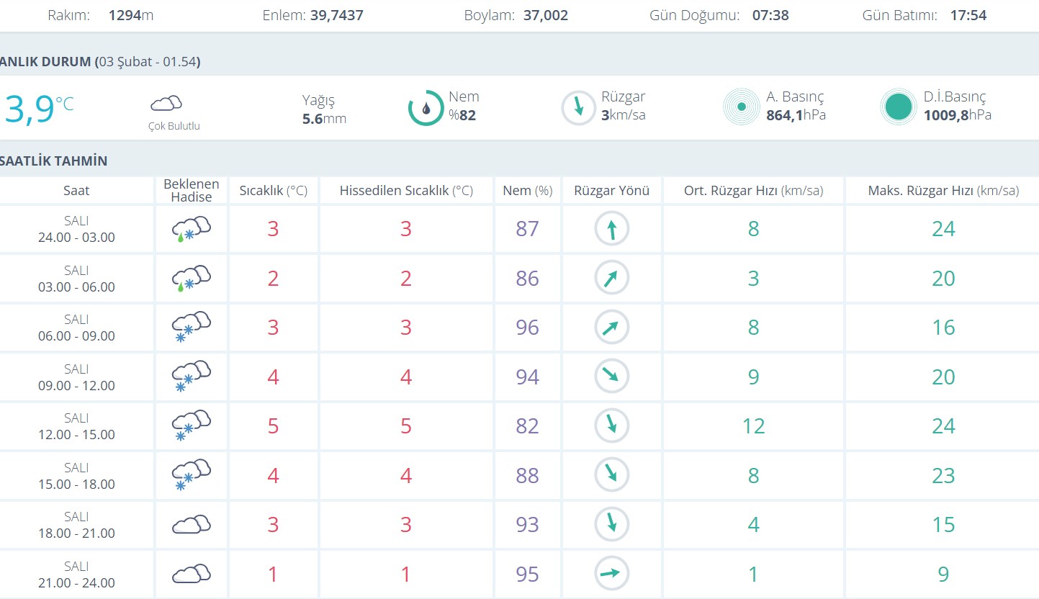The image size is (1039, 599).
Task: Click the D.İ.Basınç solid green circle icon
Action: click(898, 107)
